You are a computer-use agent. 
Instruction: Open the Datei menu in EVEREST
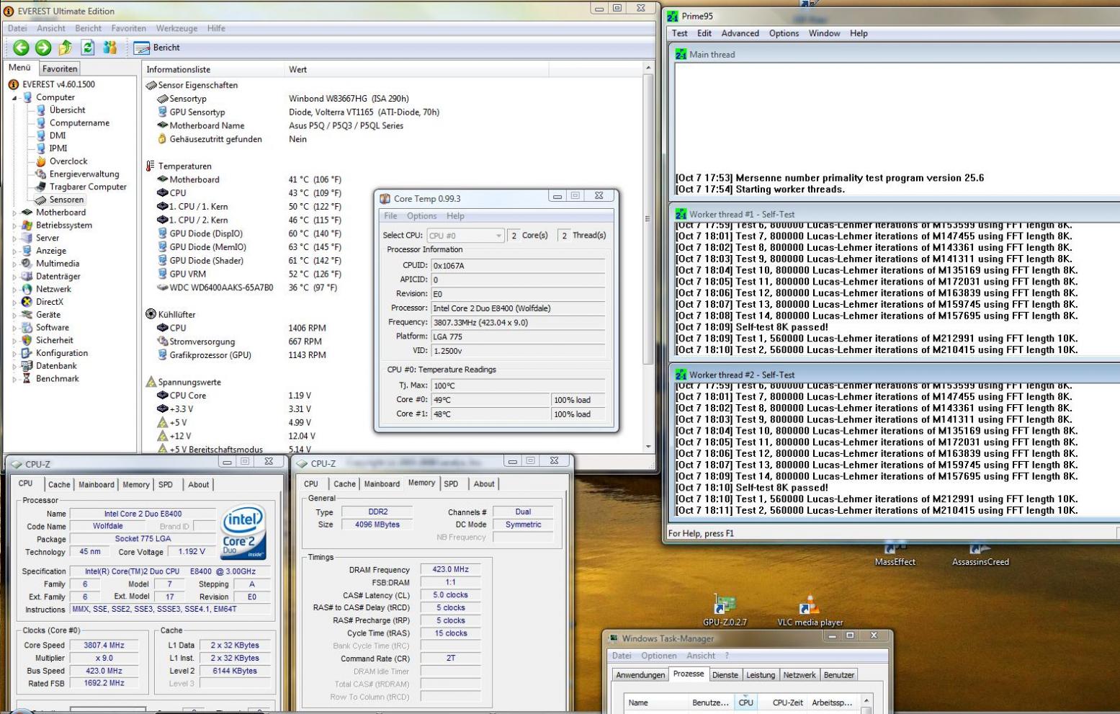point(17,28)
